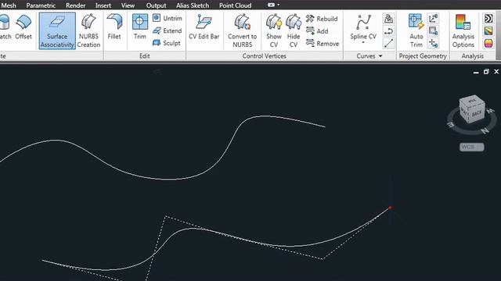
Task: Toggle NURBS Creation mode
Action: [x=88, y=31]
